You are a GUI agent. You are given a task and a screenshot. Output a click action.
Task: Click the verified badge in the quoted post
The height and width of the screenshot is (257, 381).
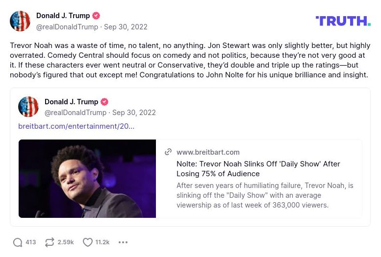point(104,102)
